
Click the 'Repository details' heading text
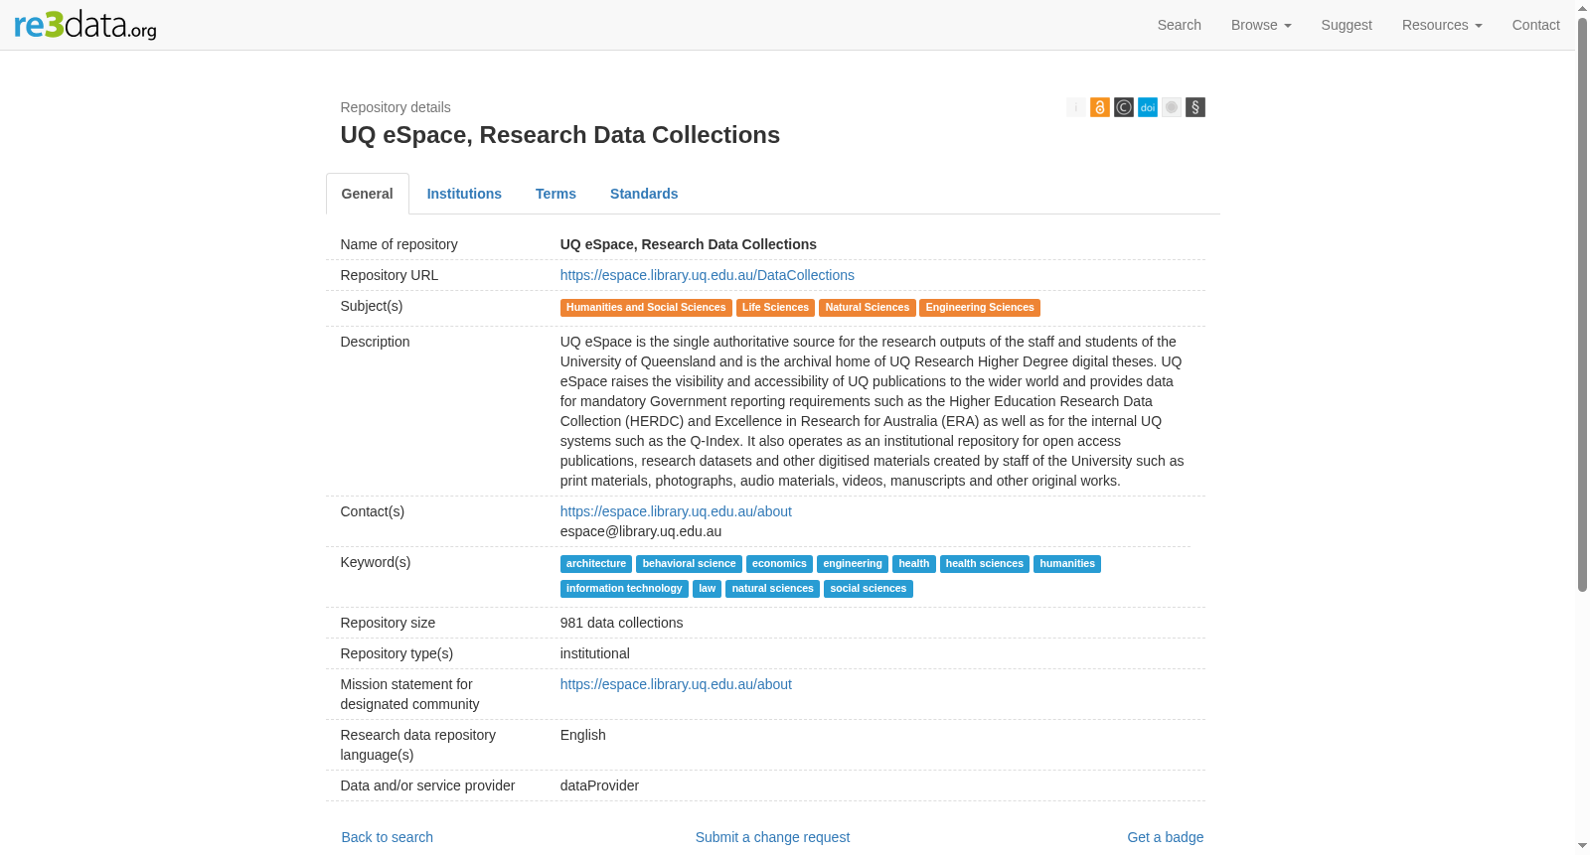[396, 107]
